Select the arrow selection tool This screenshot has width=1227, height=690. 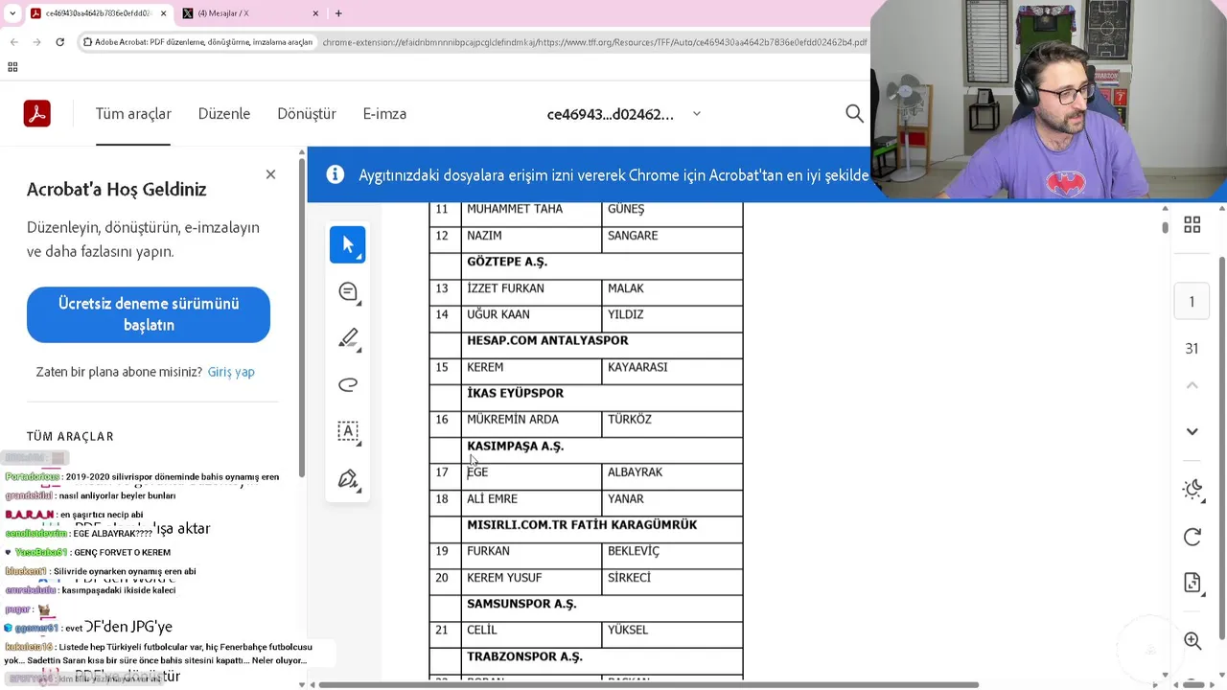point(348,245)
